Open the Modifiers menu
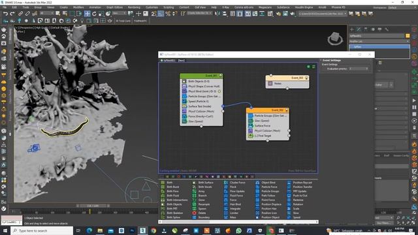The image size is (418, 235). [x=78, y=7]
